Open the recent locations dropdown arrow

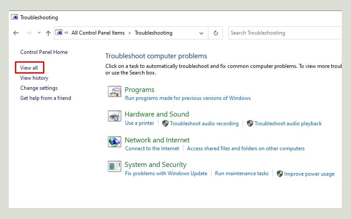coord(39,32)
